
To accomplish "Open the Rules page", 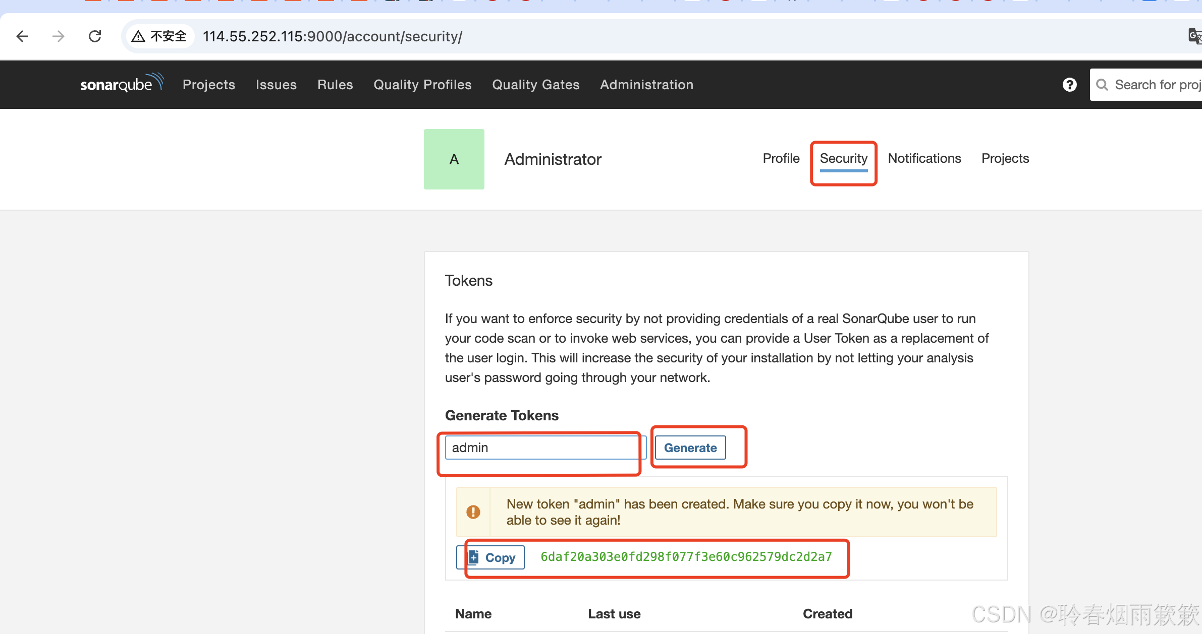I will (x=335, y=85).
